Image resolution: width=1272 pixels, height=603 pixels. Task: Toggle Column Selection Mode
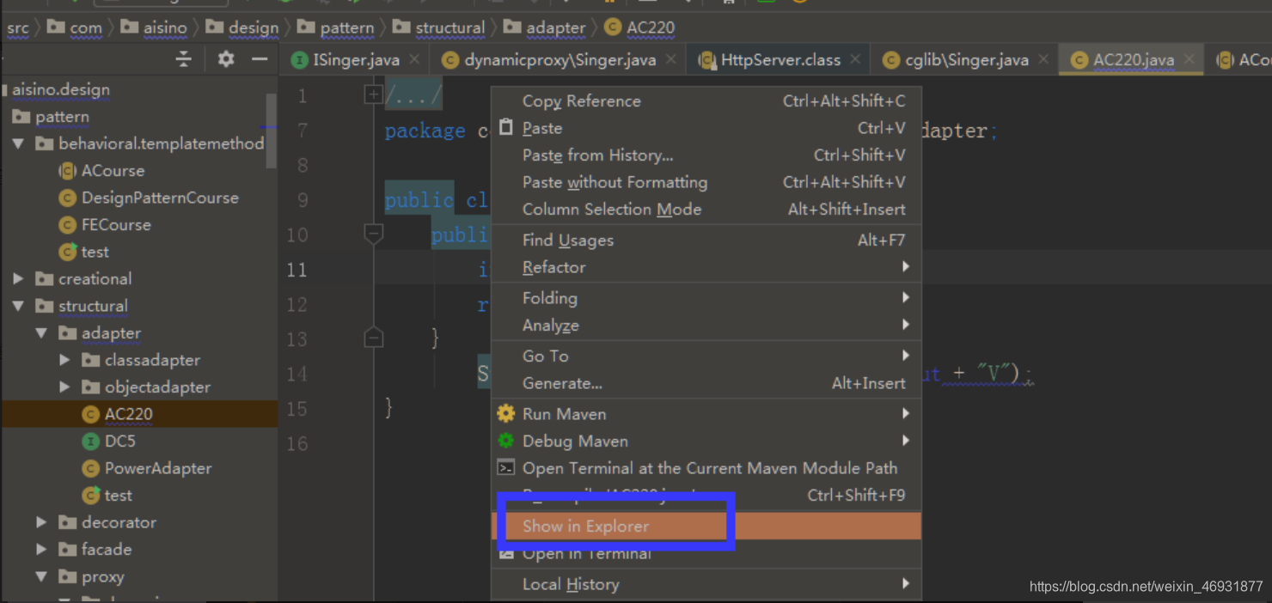pyautogui.click(x=706, y=210)
